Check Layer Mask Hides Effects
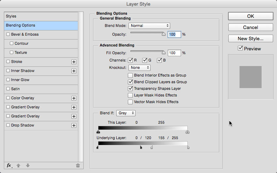Viewport: 277px width, 173px height. pos(130,95)
